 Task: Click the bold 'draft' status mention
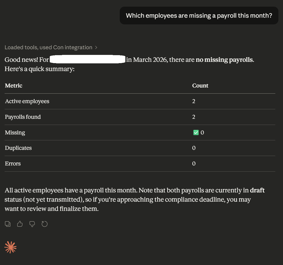click(258, 190)
